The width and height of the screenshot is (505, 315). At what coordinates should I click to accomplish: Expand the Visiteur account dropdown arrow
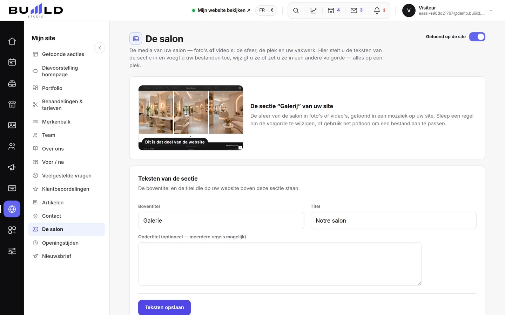click(491, 10)
